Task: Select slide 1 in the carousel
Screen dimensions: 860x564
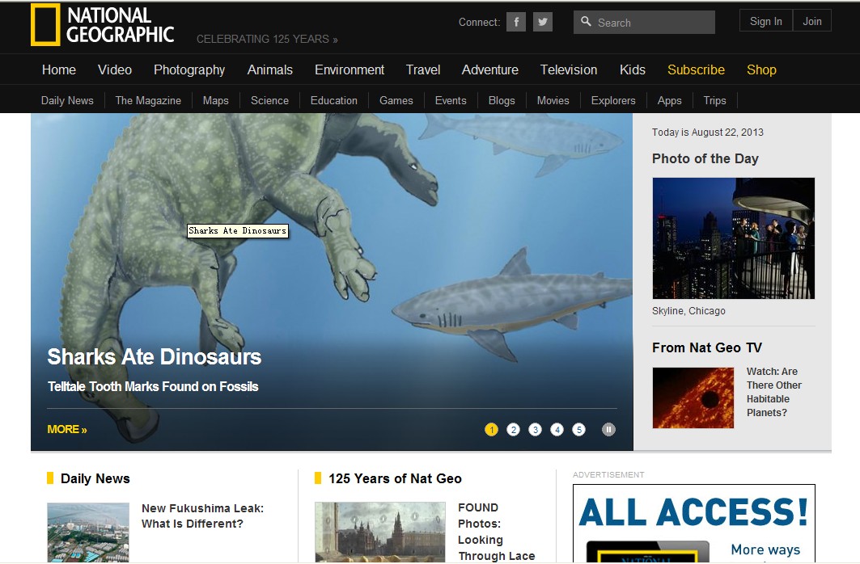Action: (491, 430)
